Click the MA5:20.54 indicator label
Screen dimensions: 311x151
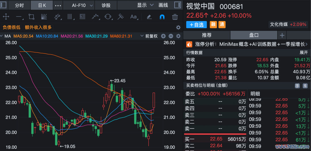coord(24,36)
